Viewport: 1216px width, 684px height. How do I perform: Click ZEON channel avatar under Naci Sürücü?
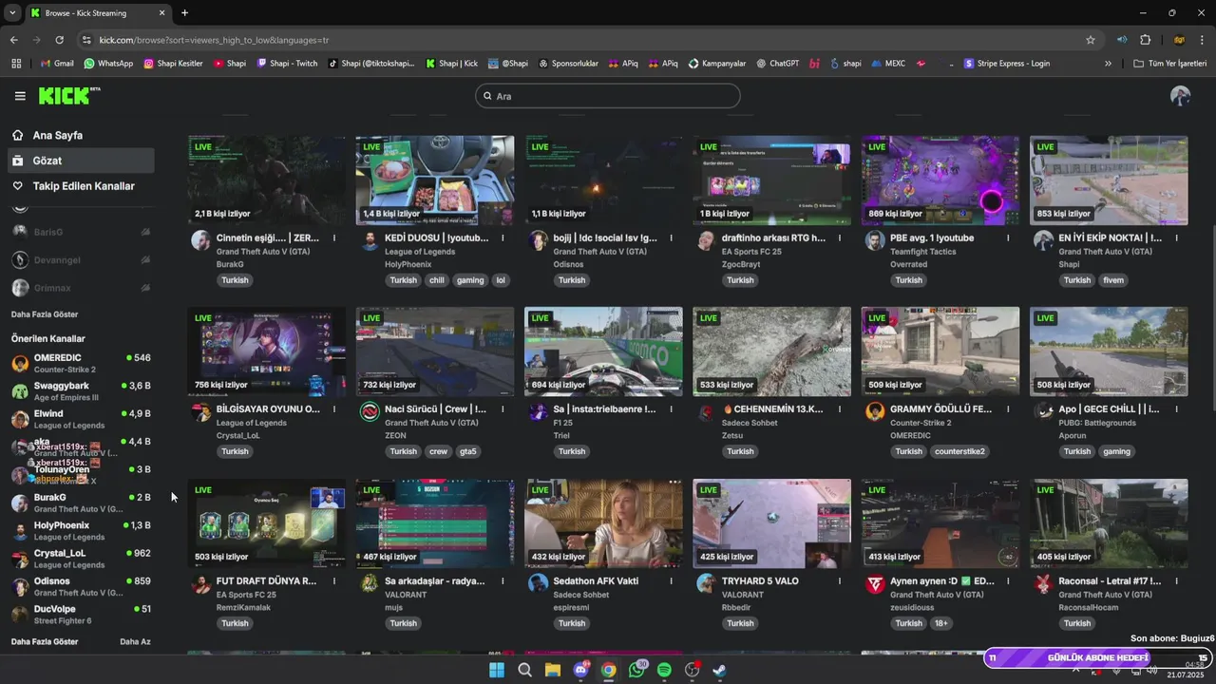tap(370, 412)
